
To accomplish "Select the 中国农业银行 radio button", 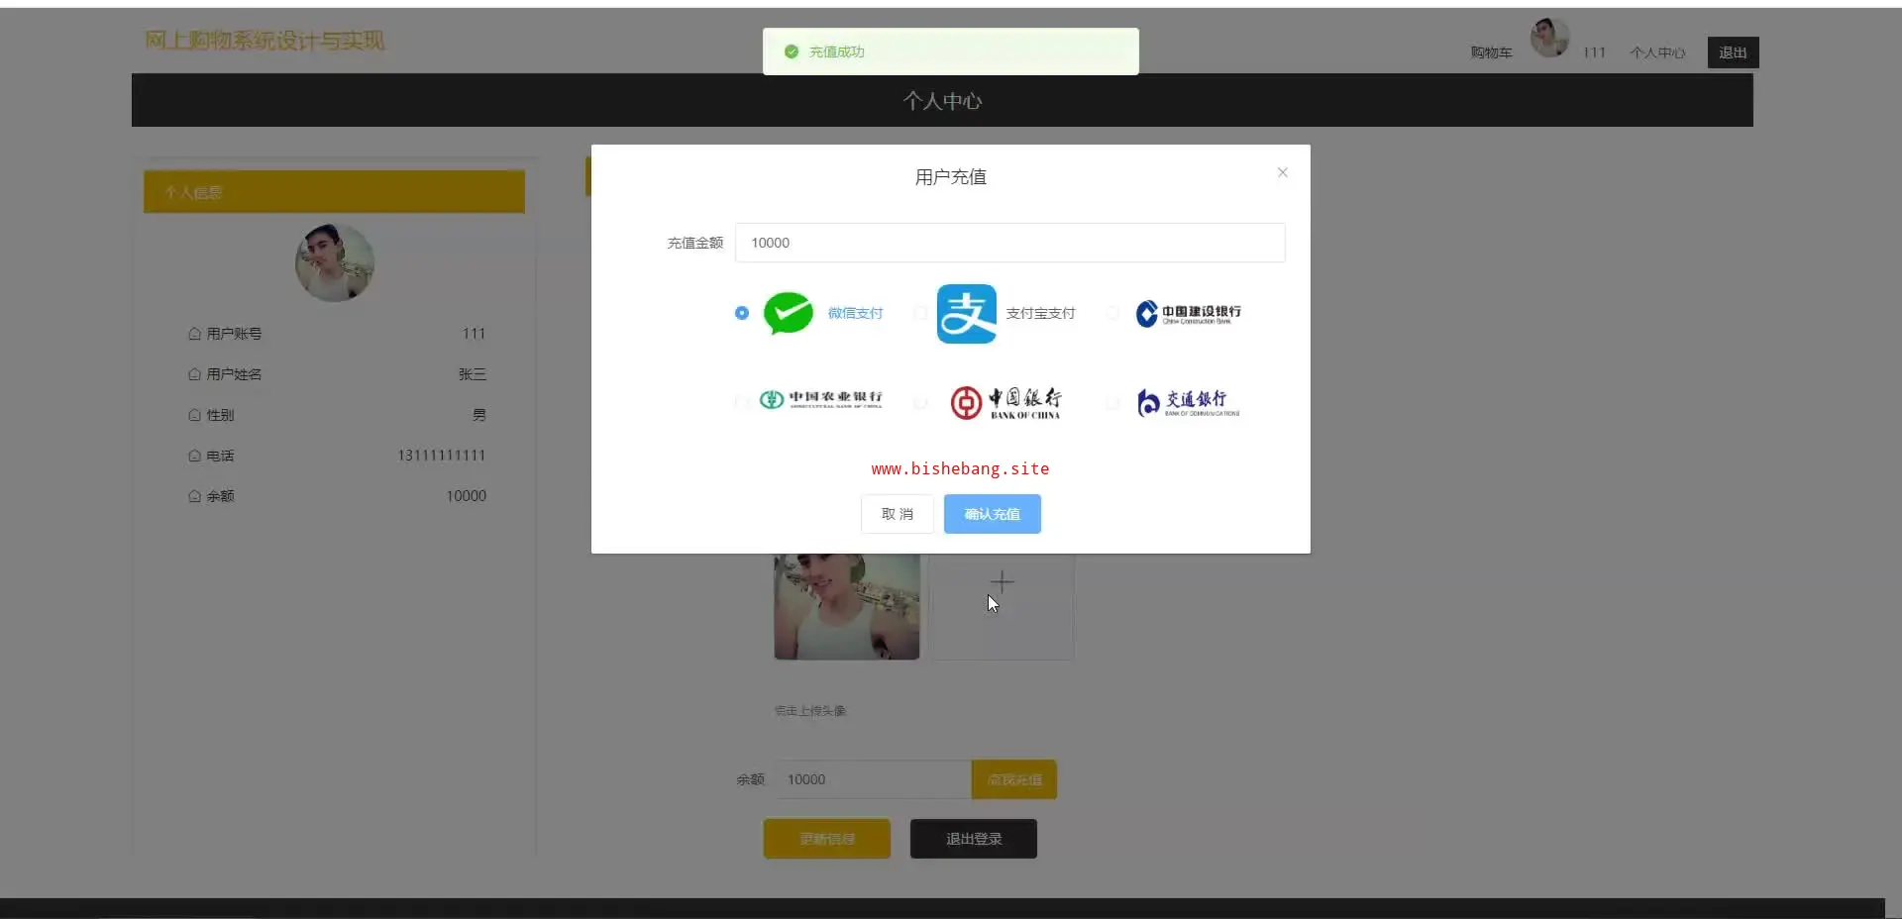I will click(x=742, y=402).
